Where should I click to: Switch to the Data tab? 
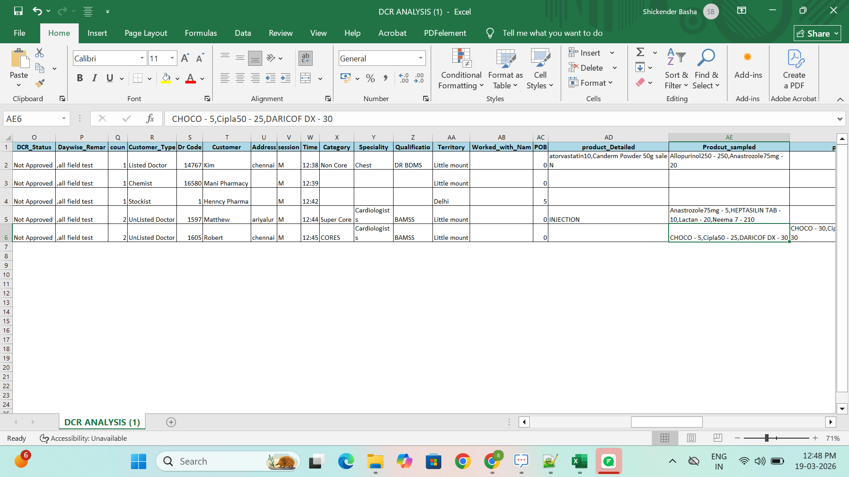pos(243,33)
